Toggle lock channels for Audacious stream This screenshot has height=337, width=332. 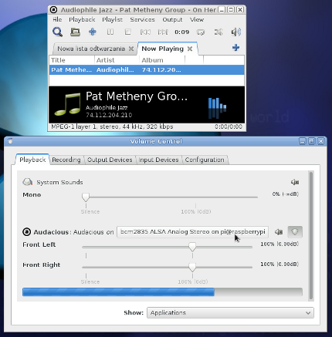295,232
